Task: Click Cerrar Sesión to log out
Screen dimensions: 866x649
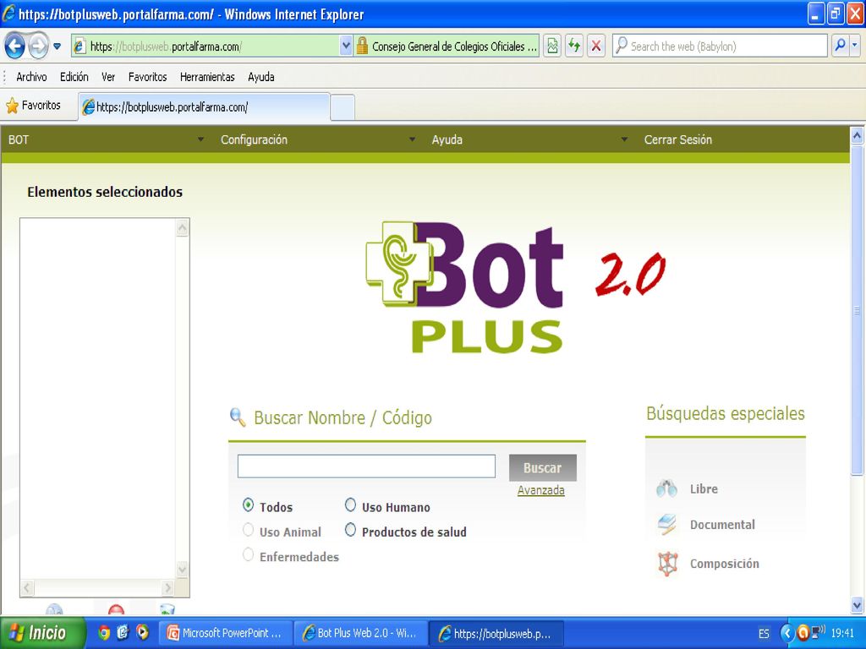Action: tap(677, 139)
